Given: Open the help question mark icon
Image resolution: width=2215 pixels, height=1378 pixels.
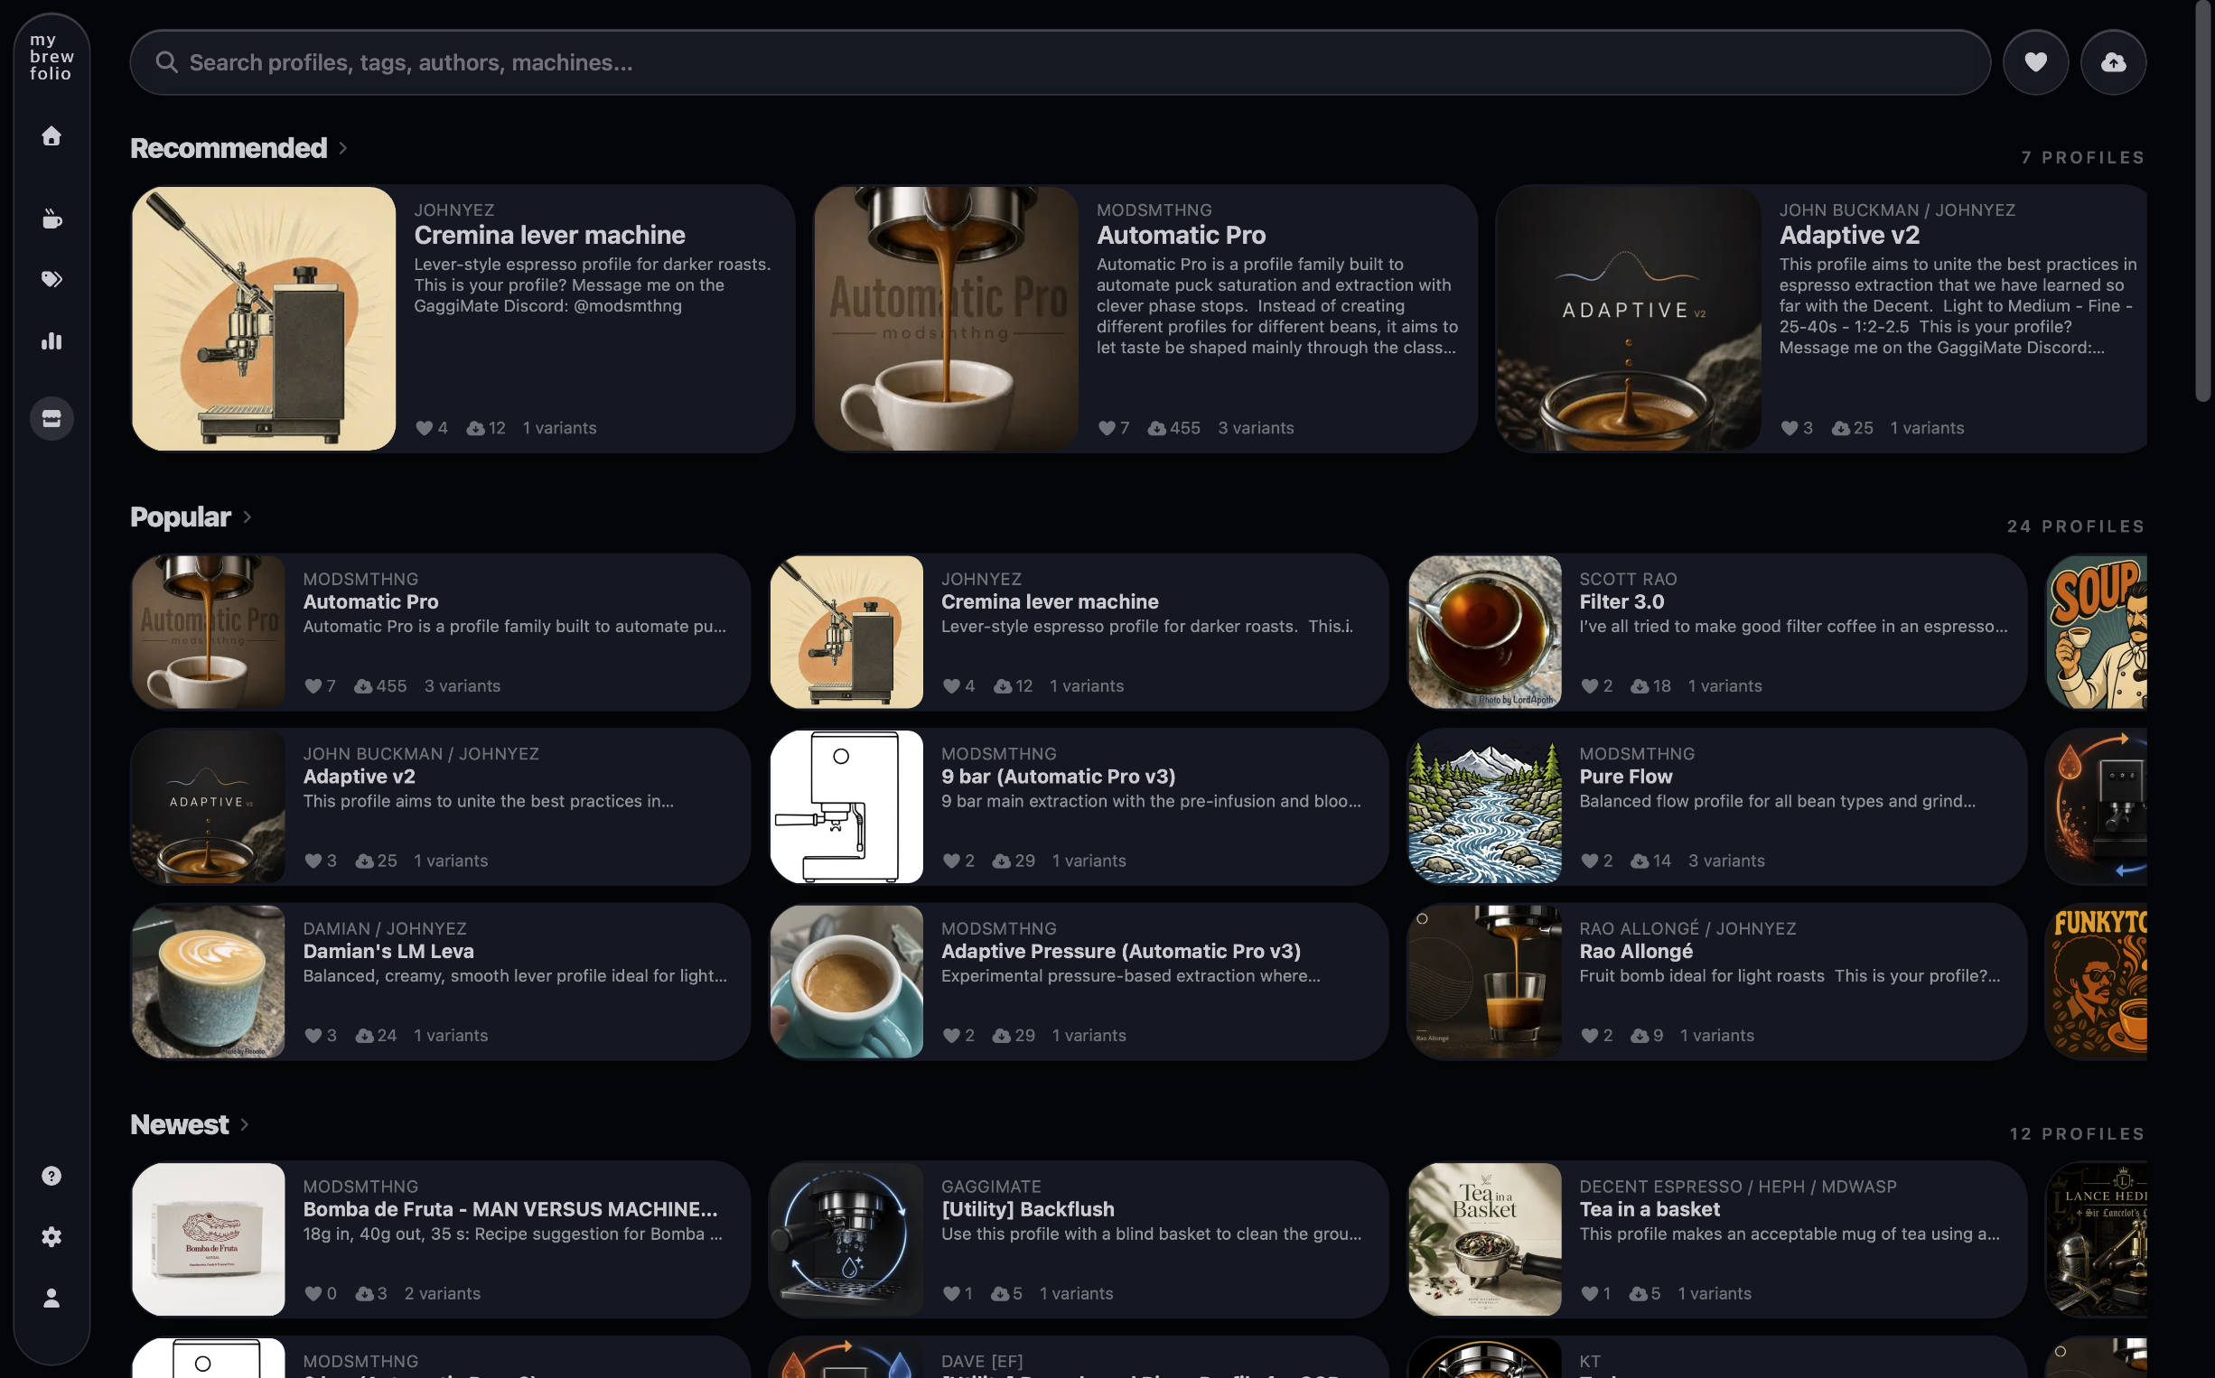Looking at the screenshot, I should 52,1176.
